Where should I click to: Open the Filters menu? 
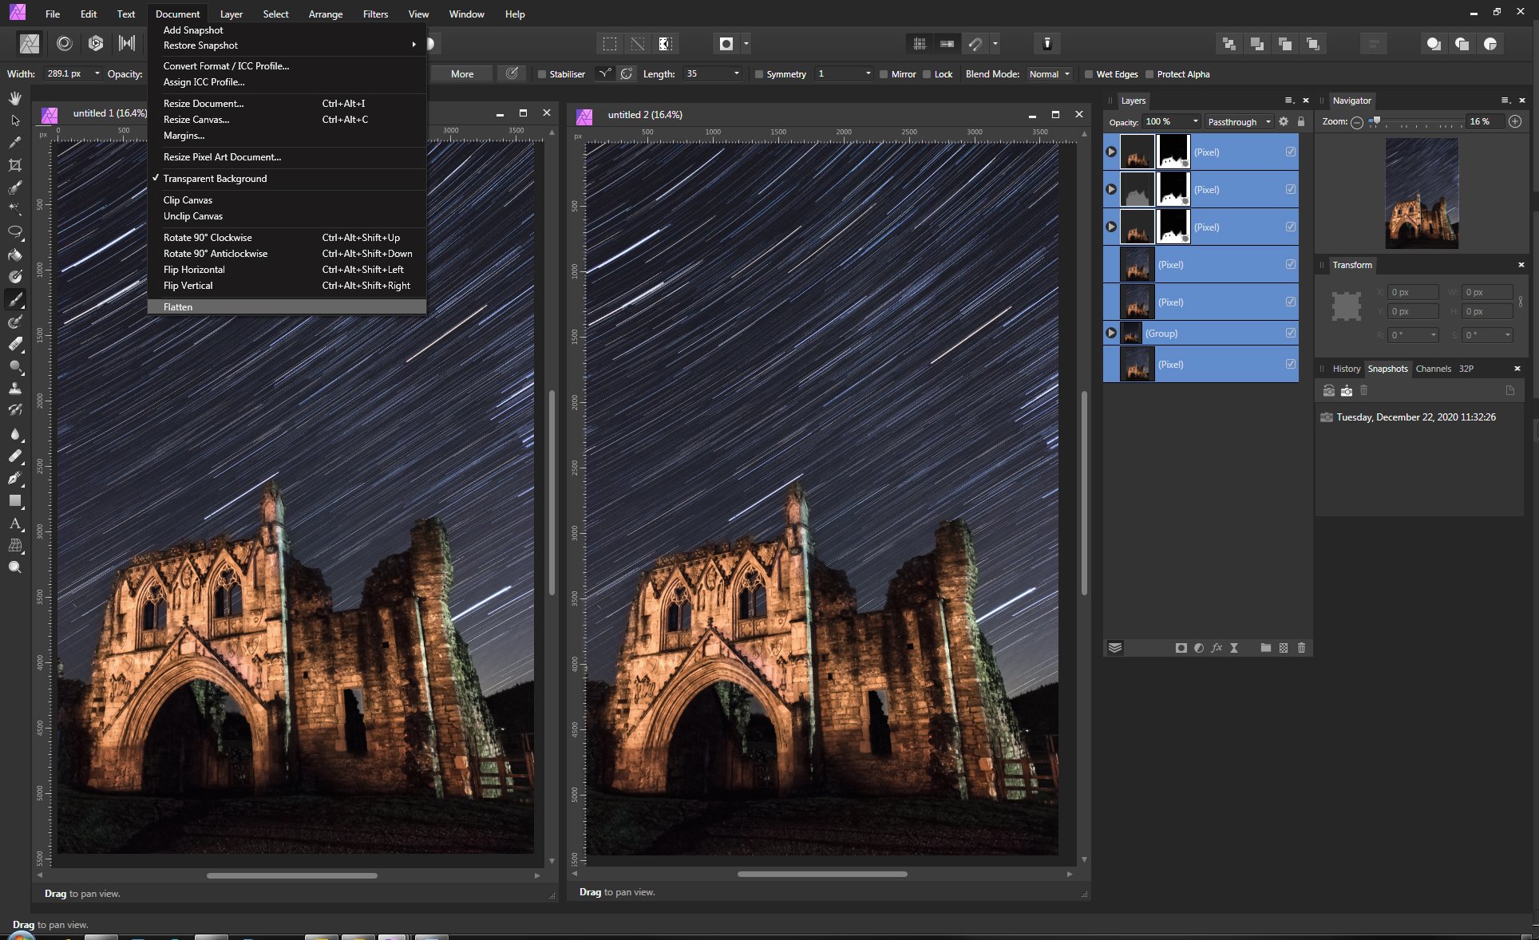coord(375,14)
